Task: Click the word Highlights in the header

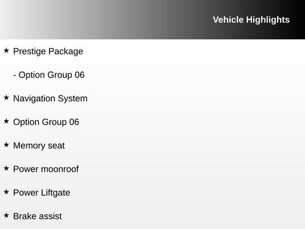Action: (267, 20)
